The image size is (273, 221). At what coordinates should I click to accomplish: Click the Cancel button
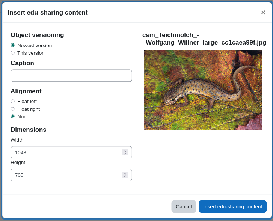tap(184, 207)
